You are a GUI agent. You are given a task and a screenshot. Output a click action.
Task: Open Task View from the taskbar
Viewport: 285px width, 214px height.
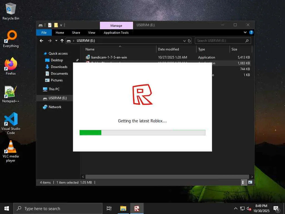coord(109,208)
